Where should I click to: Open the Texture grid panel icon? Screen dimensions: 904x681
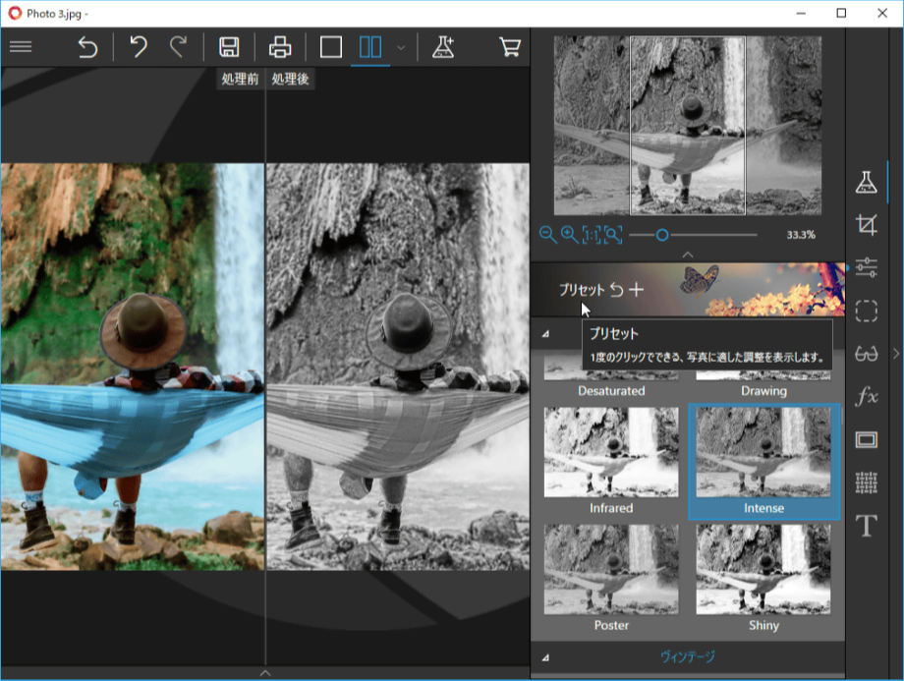point(867,482)
